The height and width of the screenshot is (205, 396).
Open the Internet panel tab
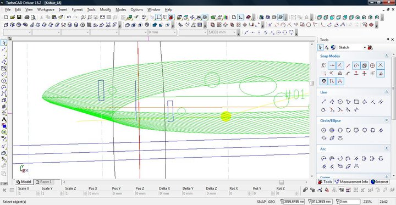(x=380, y=182)
